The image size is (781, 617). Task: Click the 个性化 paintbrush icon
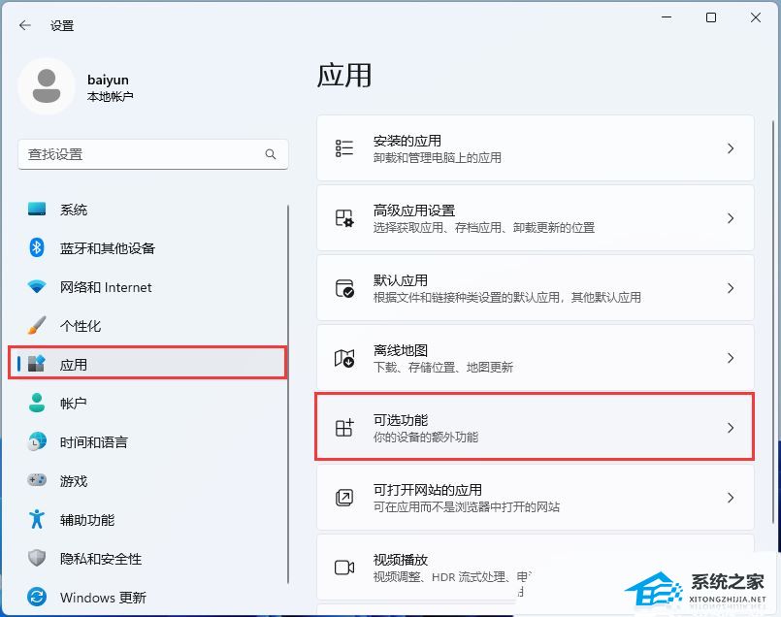pyautogui.click(x=37, y=326)
